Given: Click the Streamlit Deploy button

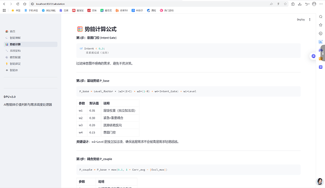Looking at the screenshot, I should [301, 19].
